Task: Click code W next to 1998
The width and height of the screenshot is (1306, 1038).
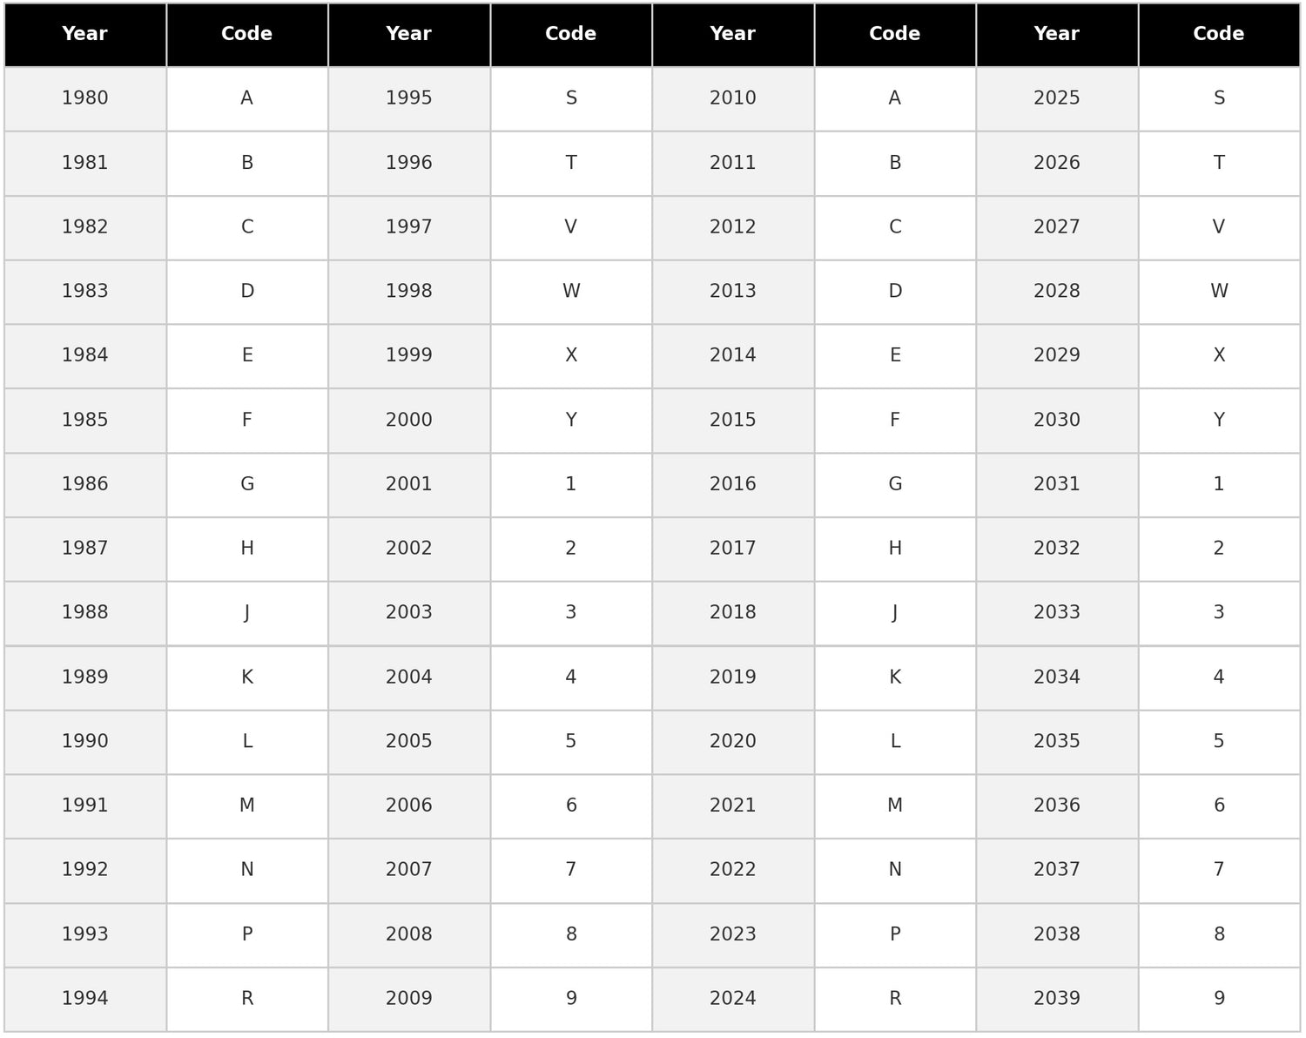Action: 570,292
